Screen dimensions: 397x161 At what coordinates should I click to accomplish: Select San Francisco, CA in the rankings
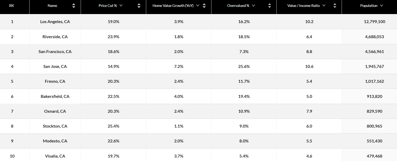point(55,51)
